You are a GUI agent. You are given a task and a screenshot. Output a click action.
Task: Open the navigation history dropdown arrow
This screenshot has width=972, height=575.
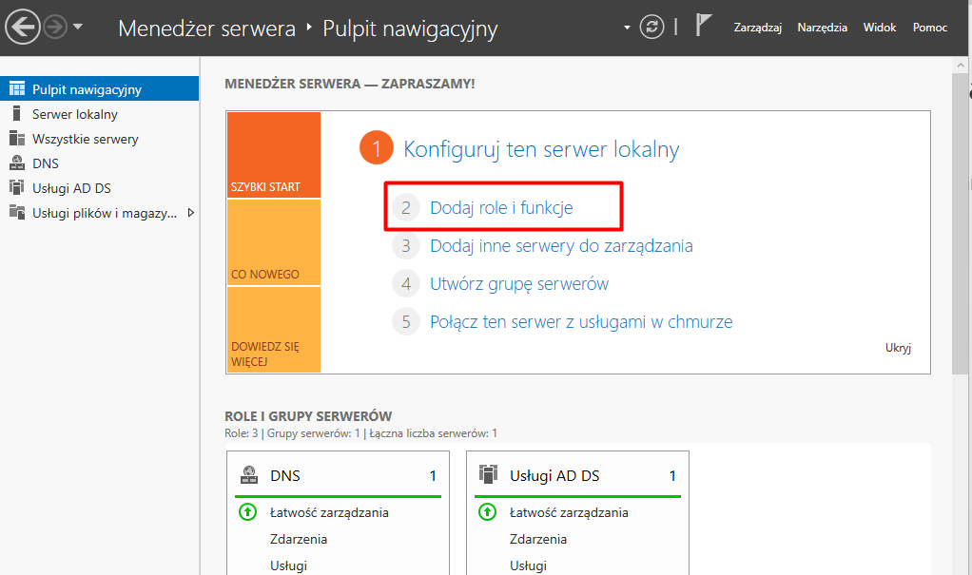coord(78,28)
